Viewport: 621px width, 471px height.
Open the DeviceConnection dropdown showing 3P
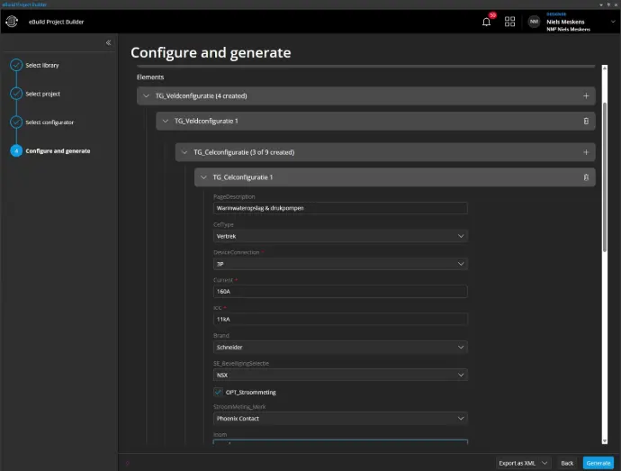click(340, 264)
